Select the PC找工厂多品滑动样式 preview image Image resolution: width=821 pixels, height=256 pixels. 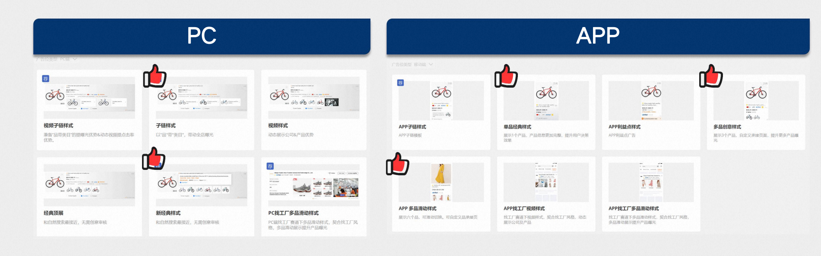[314, 185]
